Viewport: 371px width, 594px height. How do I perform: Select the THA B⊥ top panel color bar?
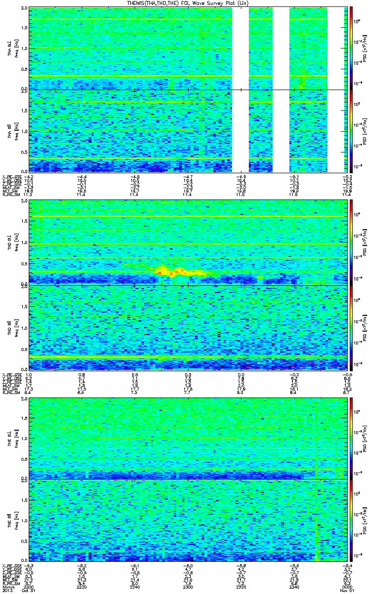[351, 47]
